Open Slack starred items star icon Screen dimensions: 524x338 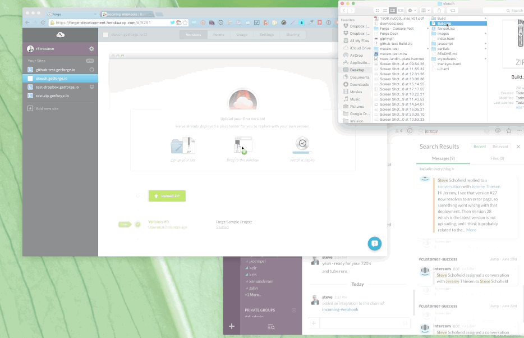[509, 131]
